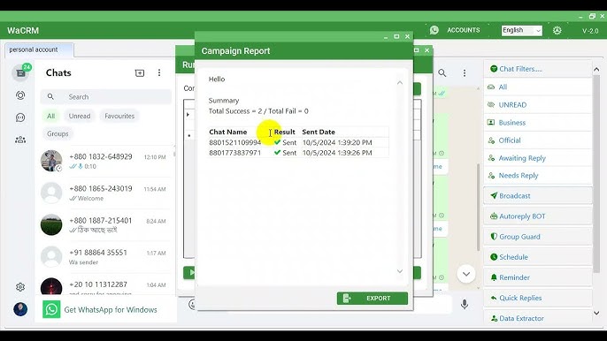Open conversation three-dot menu
Viewport: 607px width, 341px height.
tap(465, 72)
